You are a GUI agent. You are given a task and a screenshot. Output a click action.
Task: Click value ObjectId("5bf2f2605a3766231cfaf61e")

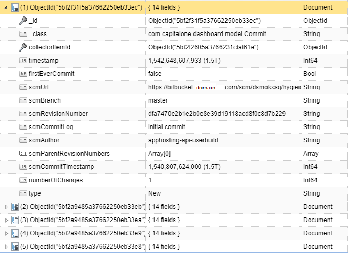(x=204, y=47)
